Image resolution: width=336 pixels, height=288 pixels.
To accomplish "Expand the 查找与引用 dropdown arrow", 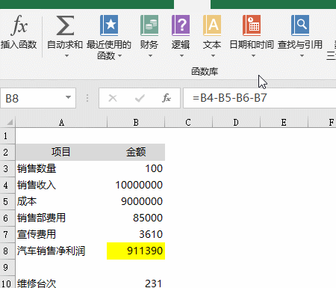I will point(302,55).
